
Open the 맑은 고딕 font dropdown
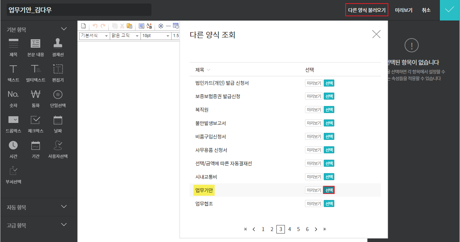(x=125, y=36)
